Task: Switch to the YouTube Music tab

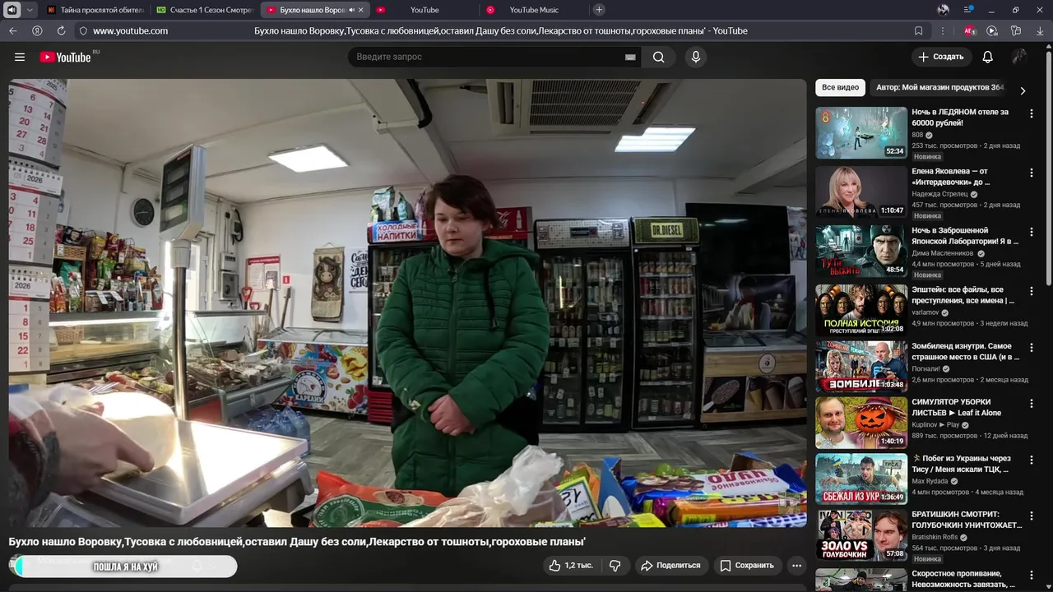Action: [x=533, y=10]
